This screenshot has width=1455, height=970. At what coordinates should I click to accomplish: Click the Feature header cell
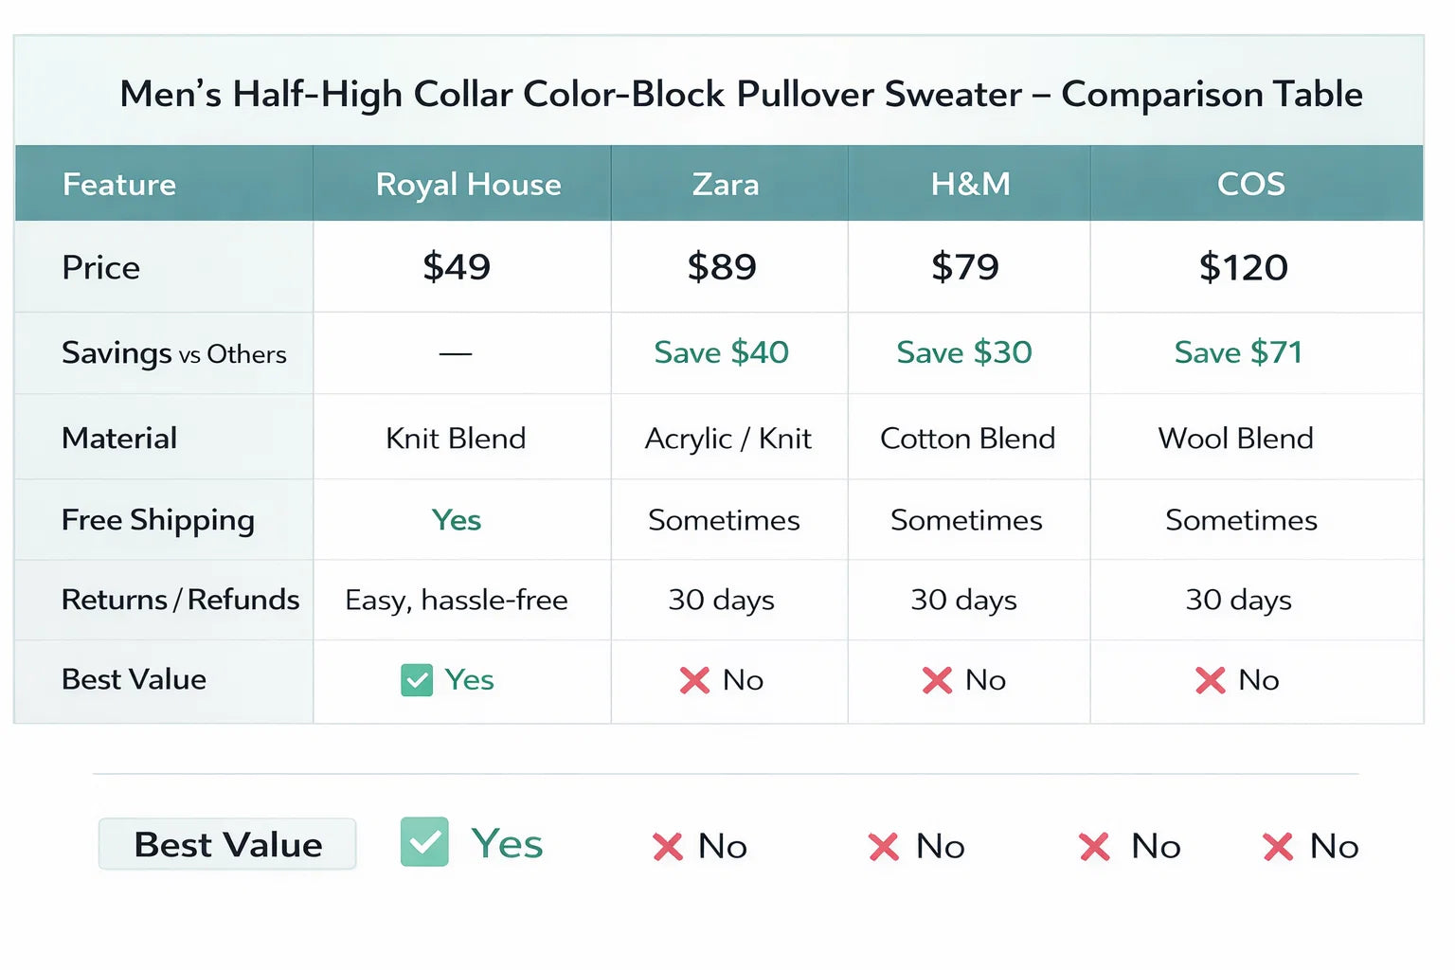119,184
